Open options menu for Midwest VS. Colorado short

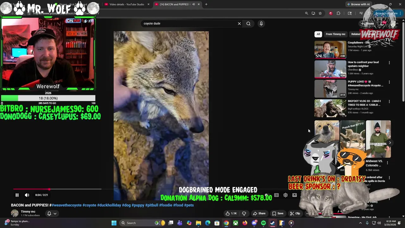point(387,163)
